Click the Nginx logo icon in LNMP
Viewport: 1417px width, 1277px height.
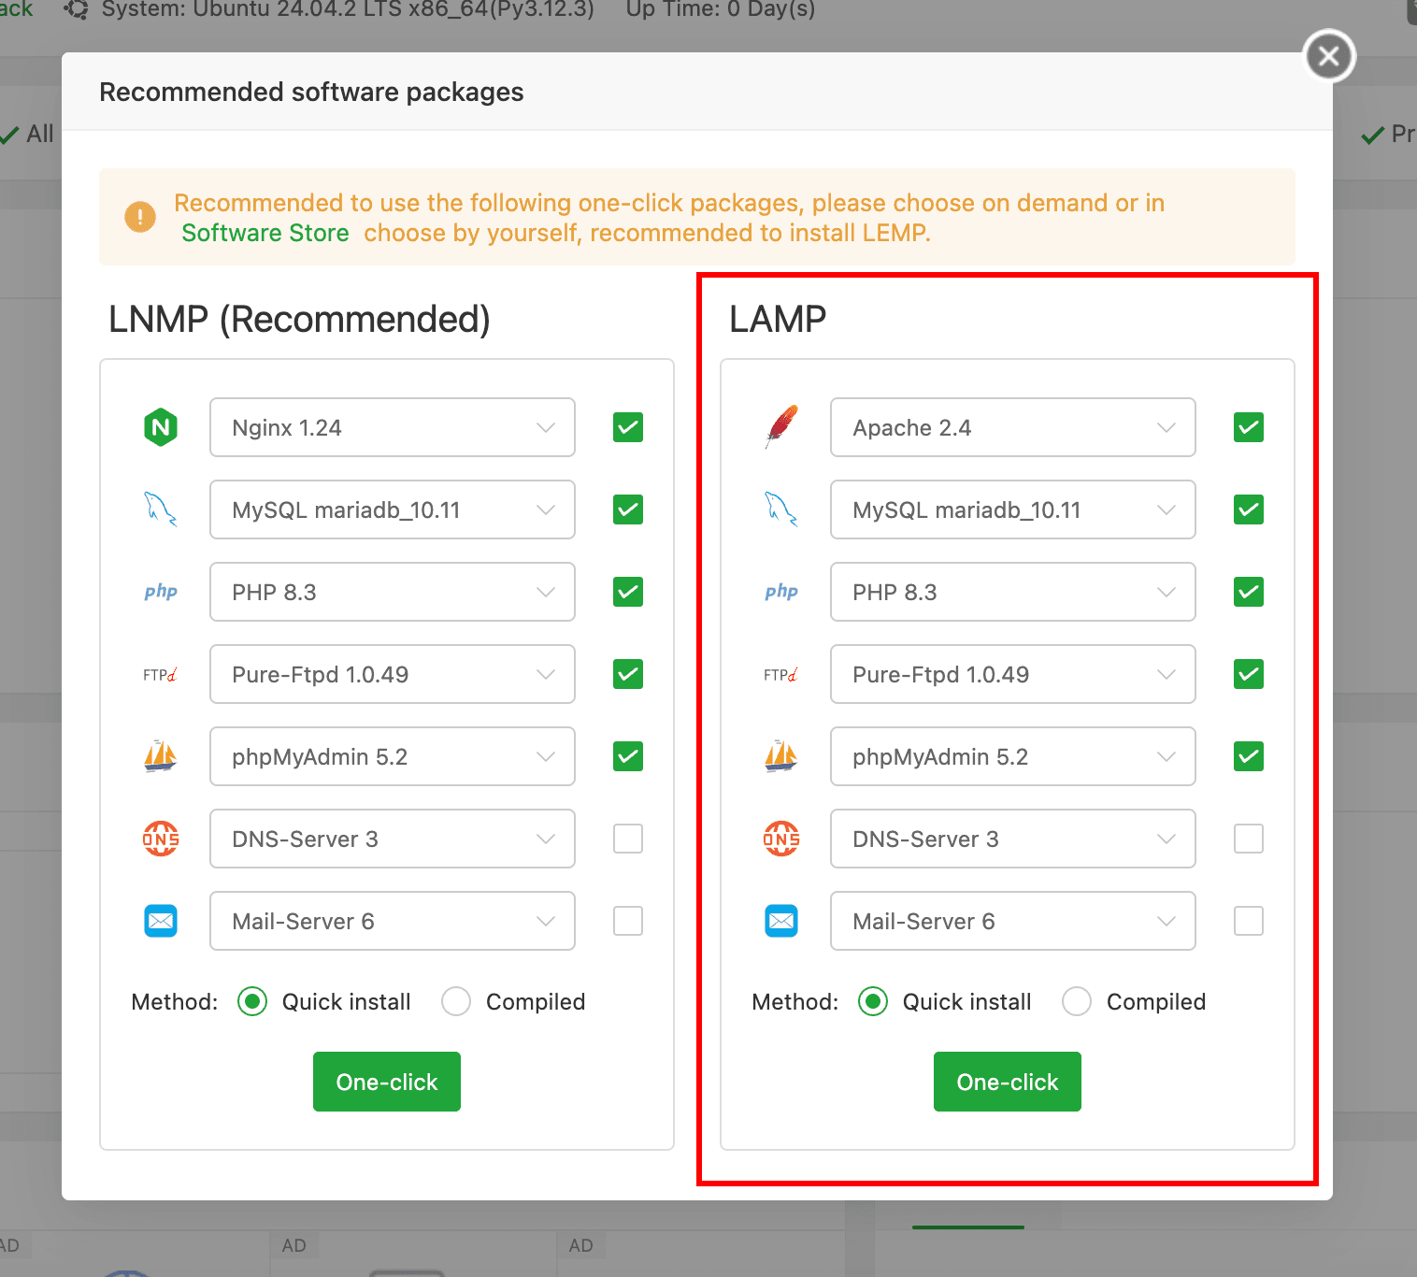click(161, 427)
